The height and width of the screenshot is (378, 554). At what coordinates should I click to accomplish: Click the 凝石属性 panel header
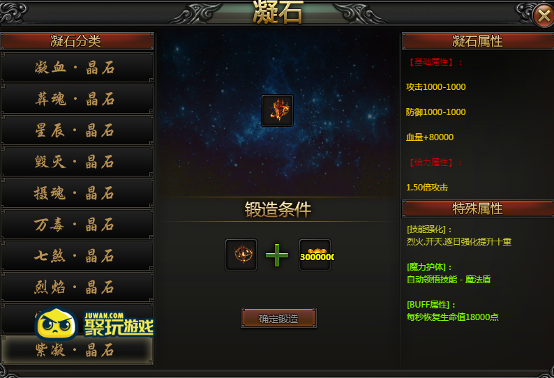point(478,41)
